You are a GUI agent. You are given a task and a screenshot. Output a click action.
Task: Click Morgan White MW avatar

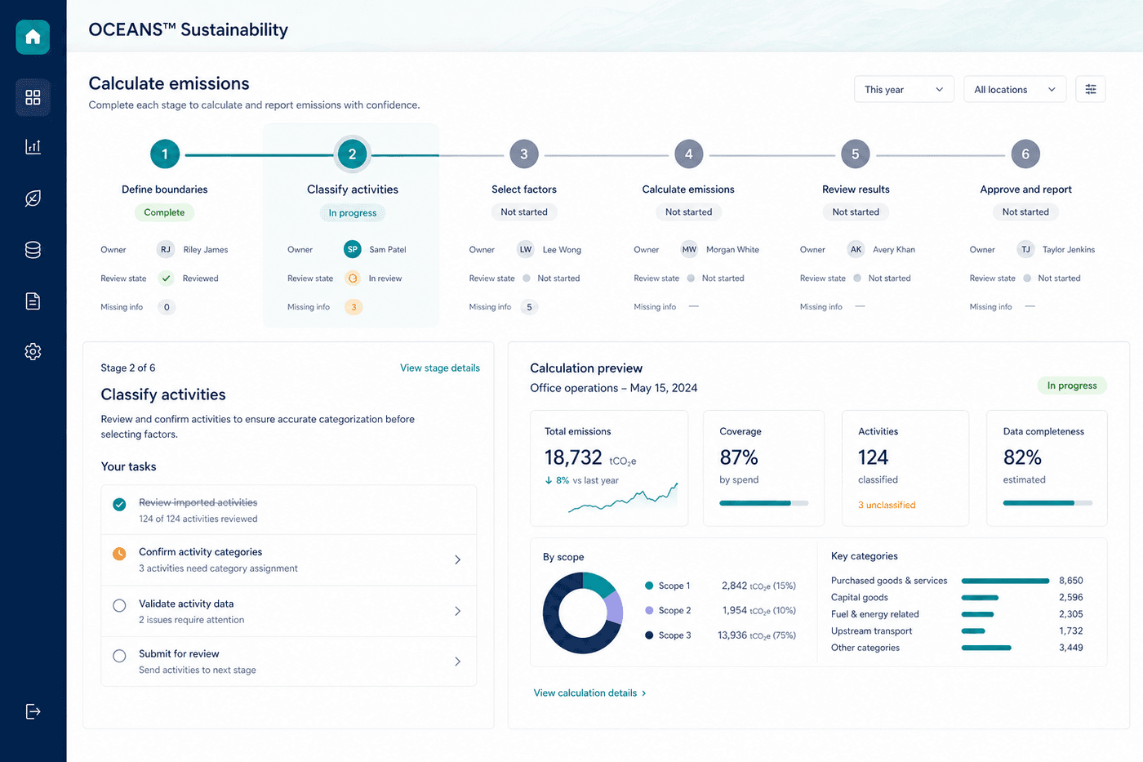point(690,249)
